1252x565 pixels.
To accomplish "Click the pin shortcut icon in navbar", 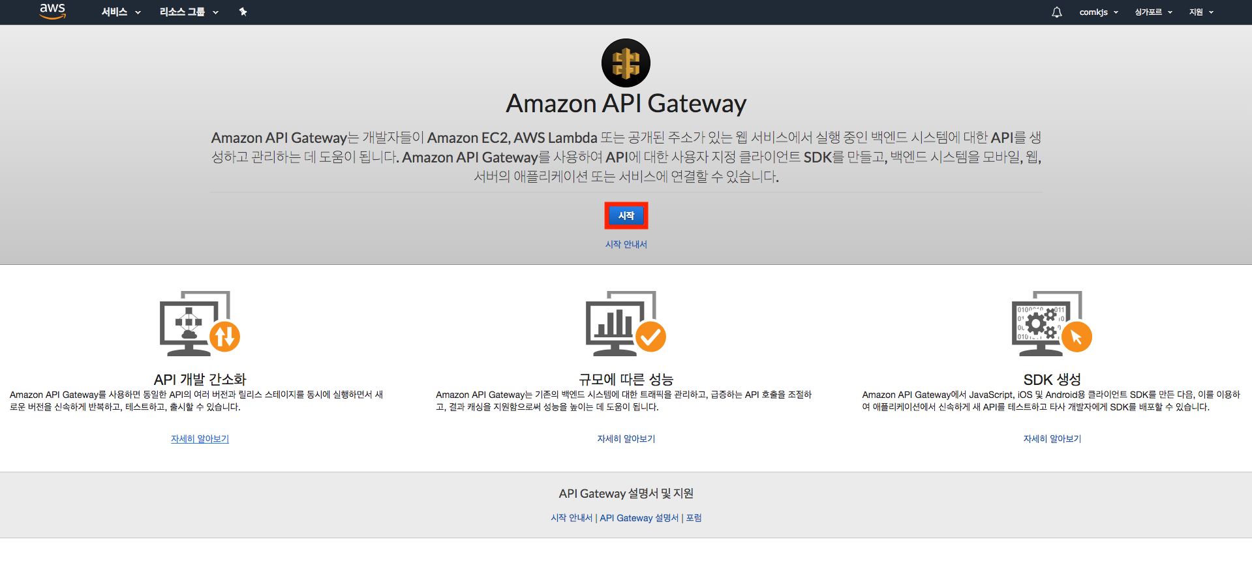I will tap(243, 12).
